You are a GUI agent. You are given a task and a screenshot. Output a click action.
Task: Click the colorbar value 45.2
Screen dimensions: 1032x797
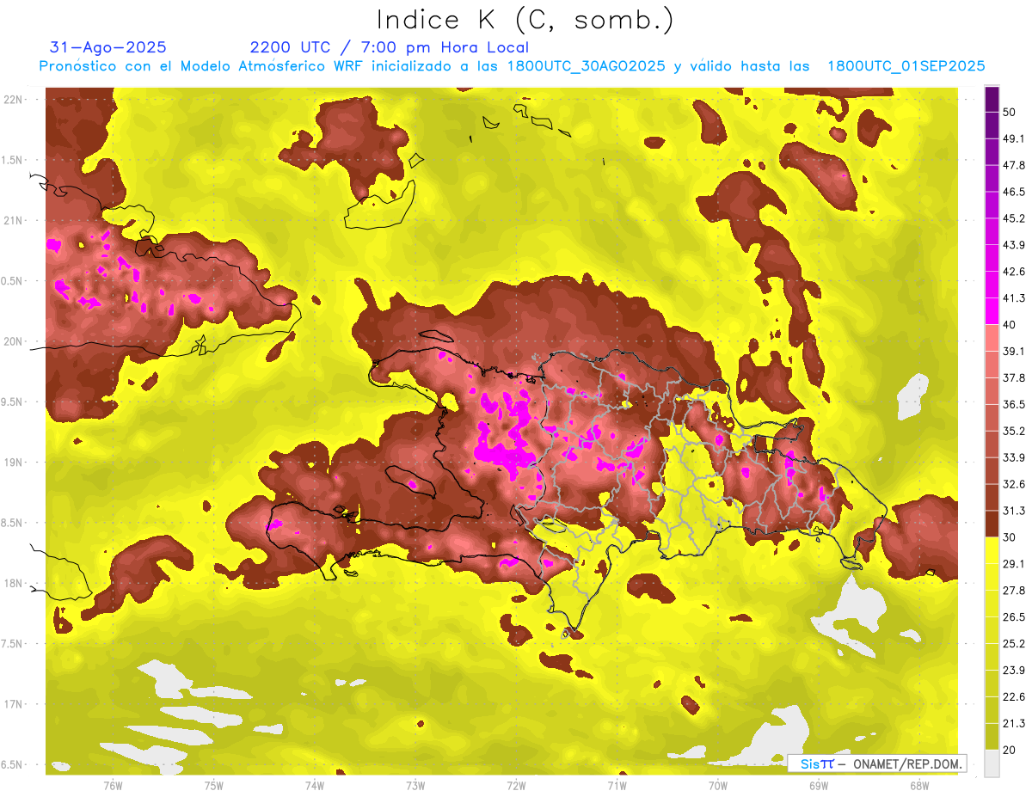pos(1013,218)
